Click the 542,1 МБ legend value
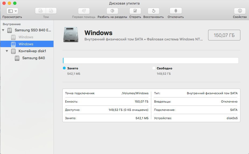The width and height of the screenshot is (249, 154). pos(74,74)
